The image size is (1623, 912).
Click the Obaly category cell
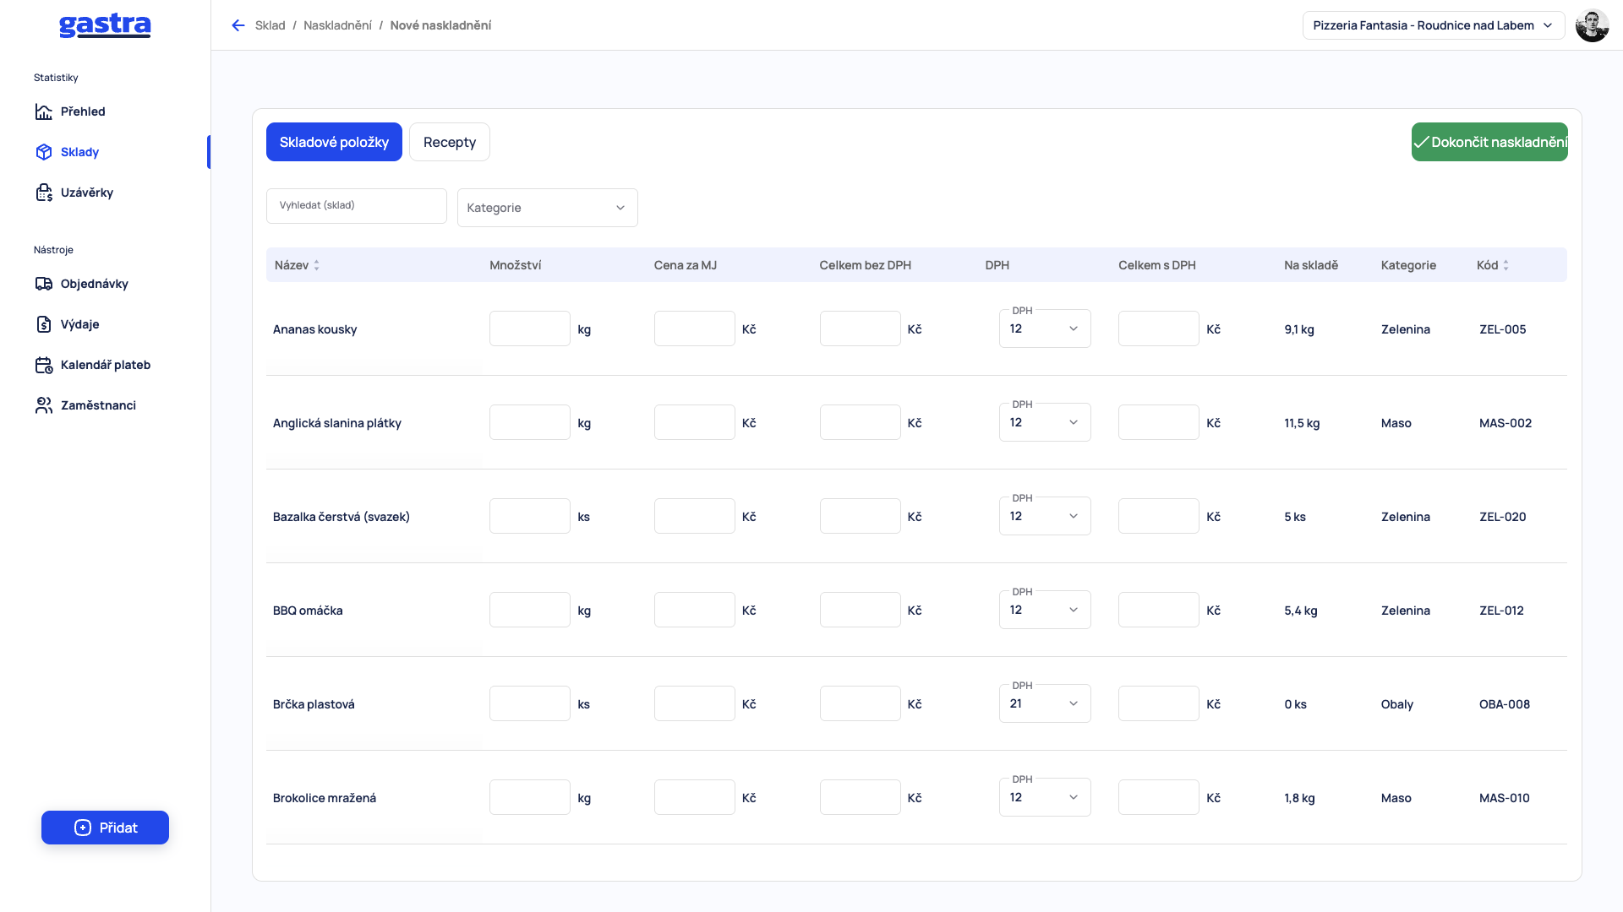pyautogui.click(x=1397, y=704)
